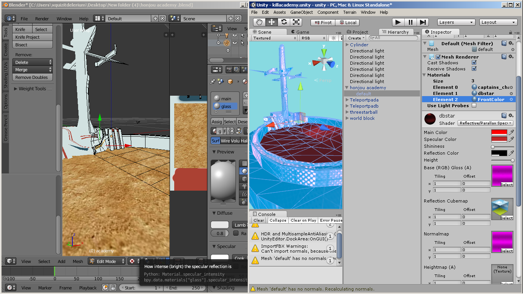Click orange object cube icon in breadcrumb

[x=230, y=81]
